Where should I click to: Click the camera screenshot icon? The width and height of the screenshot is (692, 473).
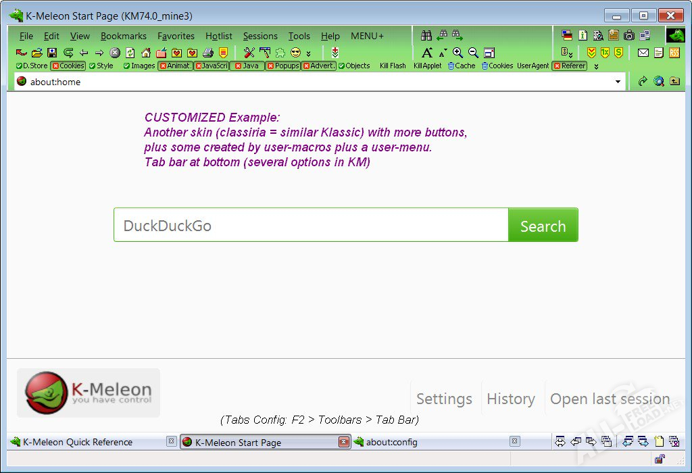(629, 35)
